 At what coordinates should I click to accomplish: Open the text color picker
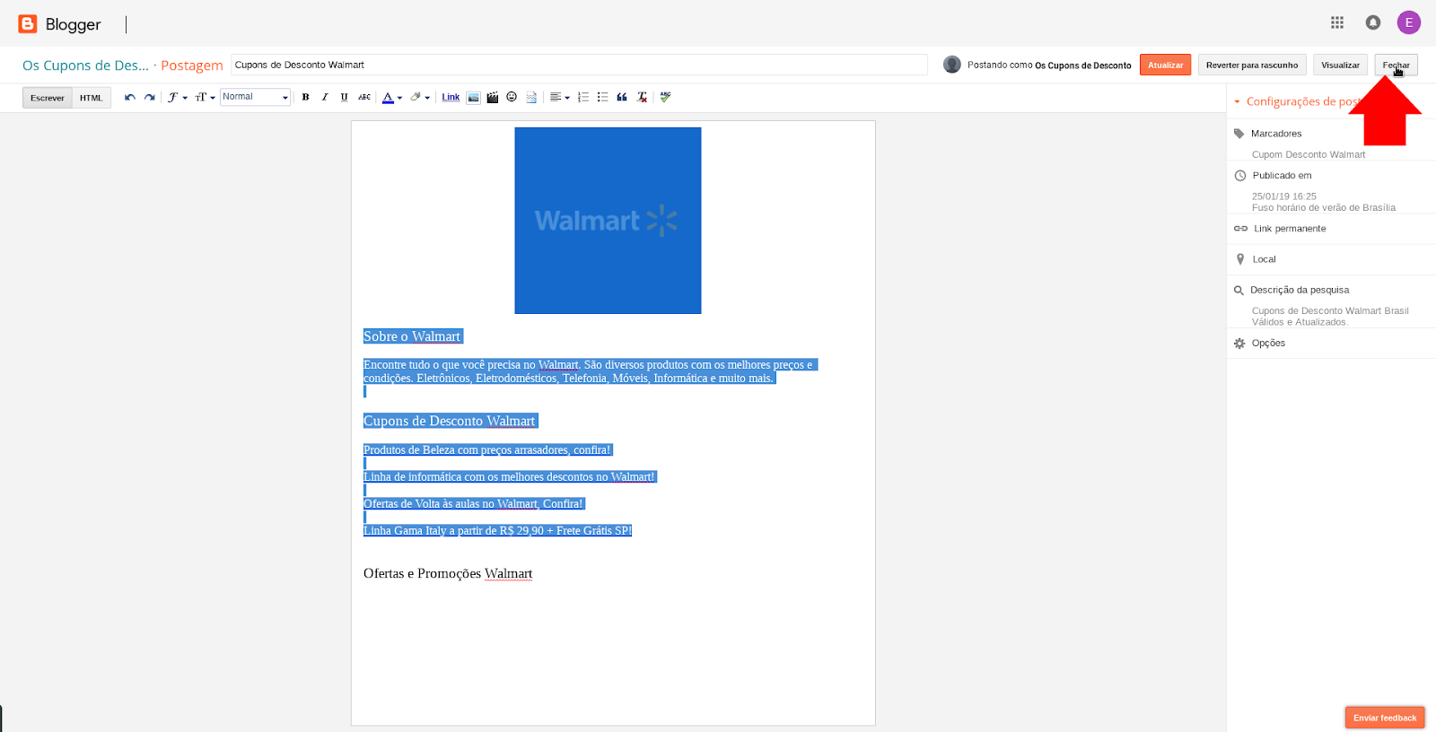(392, 97)
